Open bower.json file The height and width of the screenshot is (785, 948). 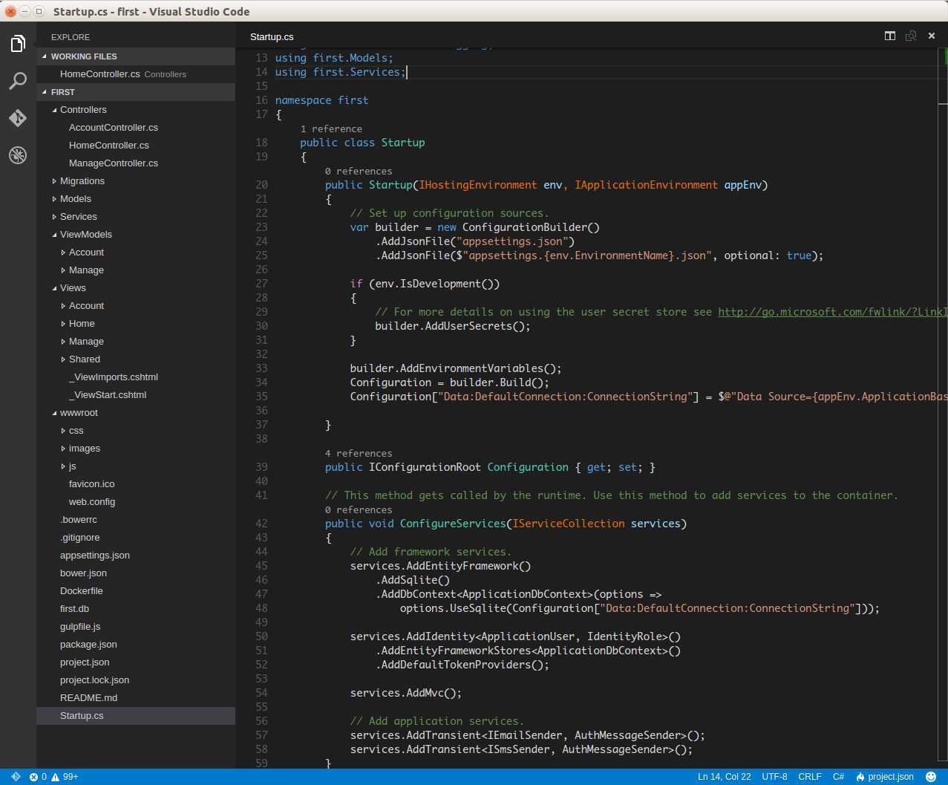(x=136, y=573)
